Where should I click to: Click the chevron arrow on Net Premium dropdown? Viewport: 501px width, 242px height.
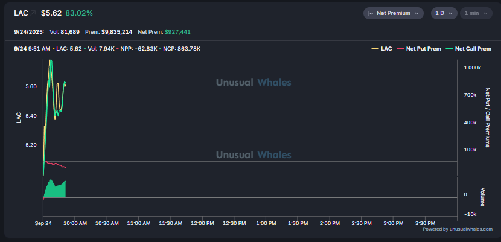click(417, 13)
